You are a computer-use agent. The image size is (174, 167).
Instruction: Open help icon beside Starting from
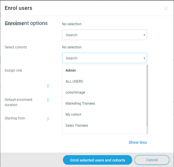click(48, 119)
